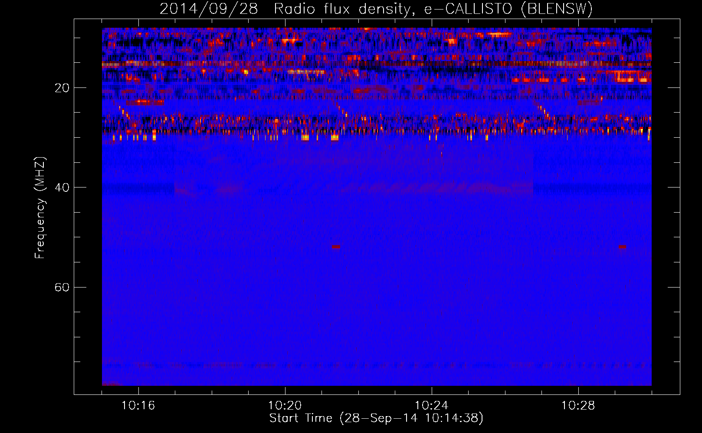Click the "Start Time (28-Sep-14 10:14:38)" label

[x=376, y=418]
